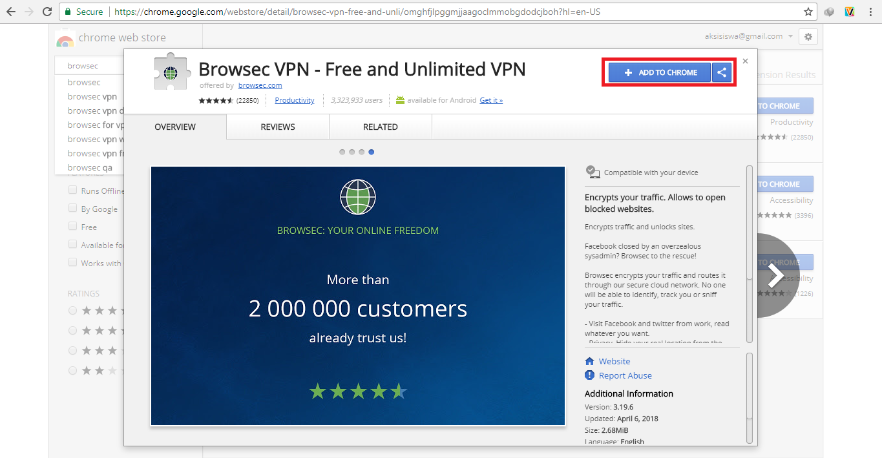Click the '3,323,933 users' text
This screenshot has width=882, height=458.
[357, 100]
